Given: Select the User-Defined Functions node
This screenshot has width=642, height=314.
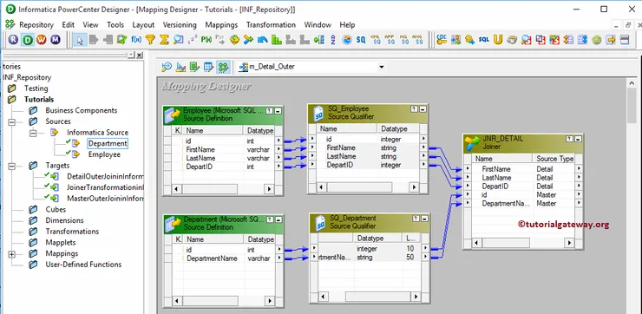Looking at the screenshot, I should [x=83, y=265].
